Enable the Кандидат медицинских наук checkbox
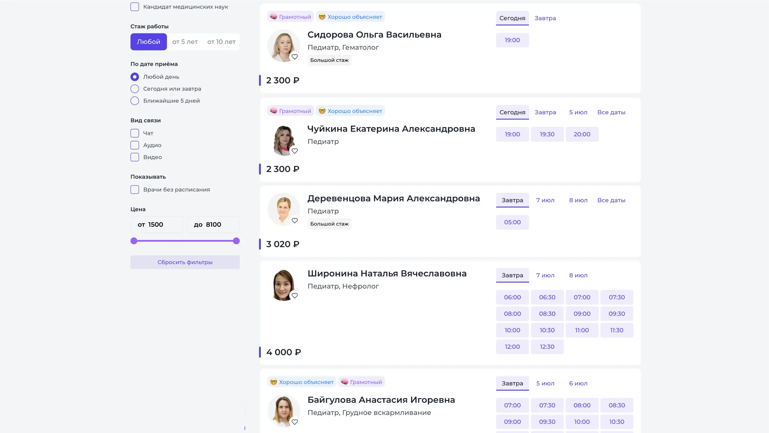 [135, 7]
